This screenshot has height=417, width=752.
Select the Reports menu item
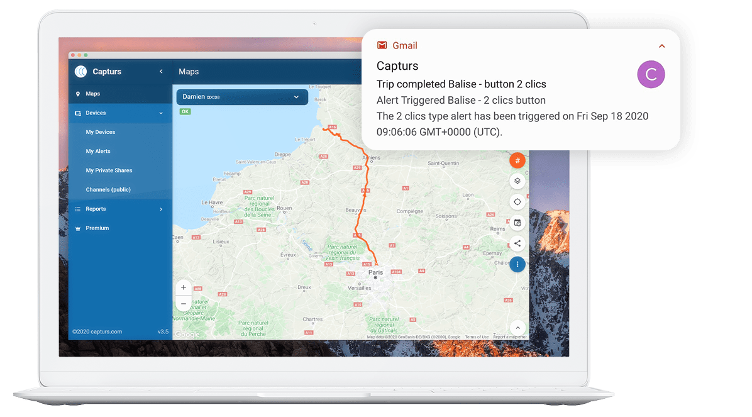click(120, 209)
